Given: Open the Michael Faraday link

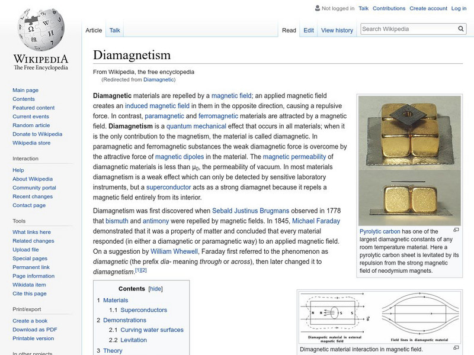Looking at the screenshot, I should click(x=316, y=221).
